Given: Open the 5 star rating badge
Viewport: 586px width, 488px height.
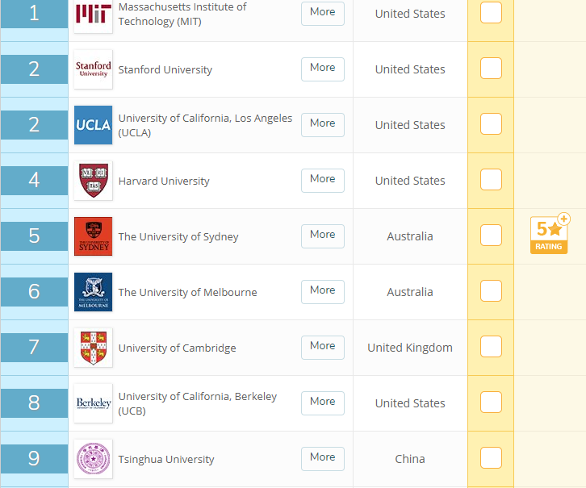Looking at the screenshot, I should point(550,234).
